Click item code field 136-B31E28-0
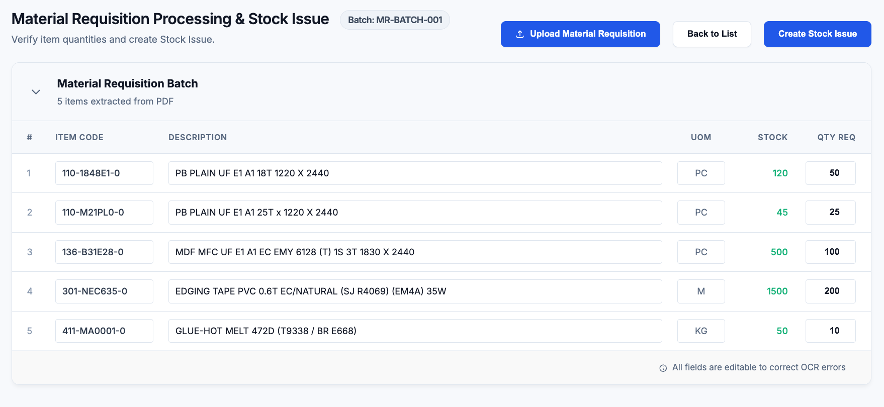 click(104, 252)
